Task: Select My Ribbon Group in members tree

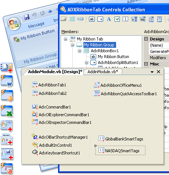Action: click(x=99, y=45)
